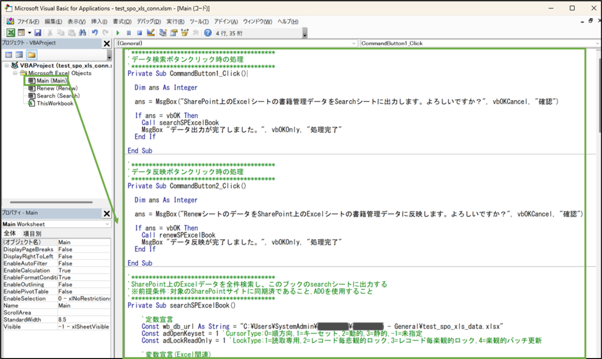Click the Toolbox toolbar icon
Screen dimensions: 602x359
195,33
